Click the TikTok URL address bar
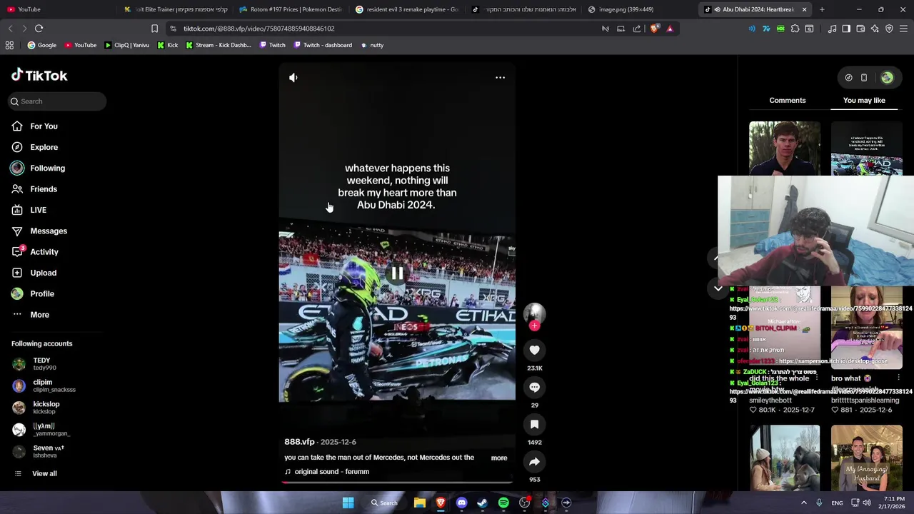The image size is (914, 514). pos(386,29)
